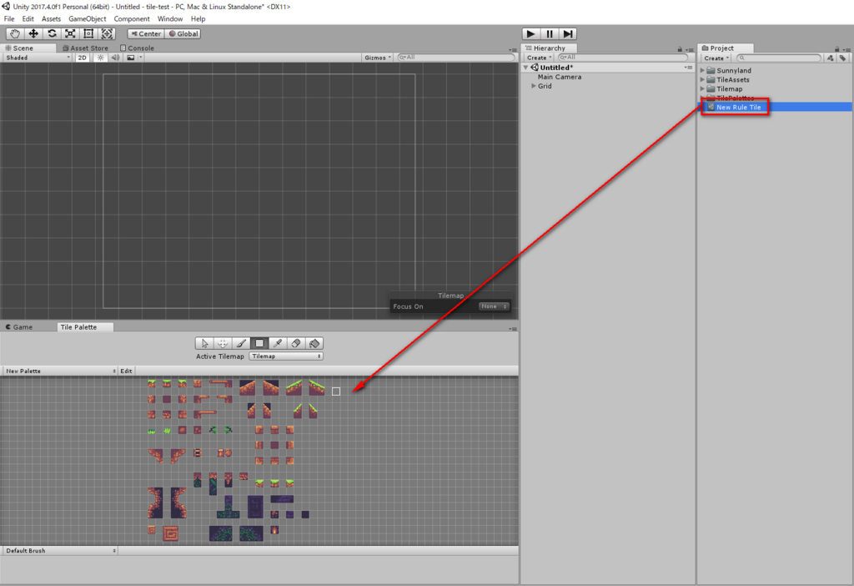Image resolution: width=854 pixels, height=586 pixels.
Task: Choose the Tile Palette Box Fill tool
Action: click(259, 343)
